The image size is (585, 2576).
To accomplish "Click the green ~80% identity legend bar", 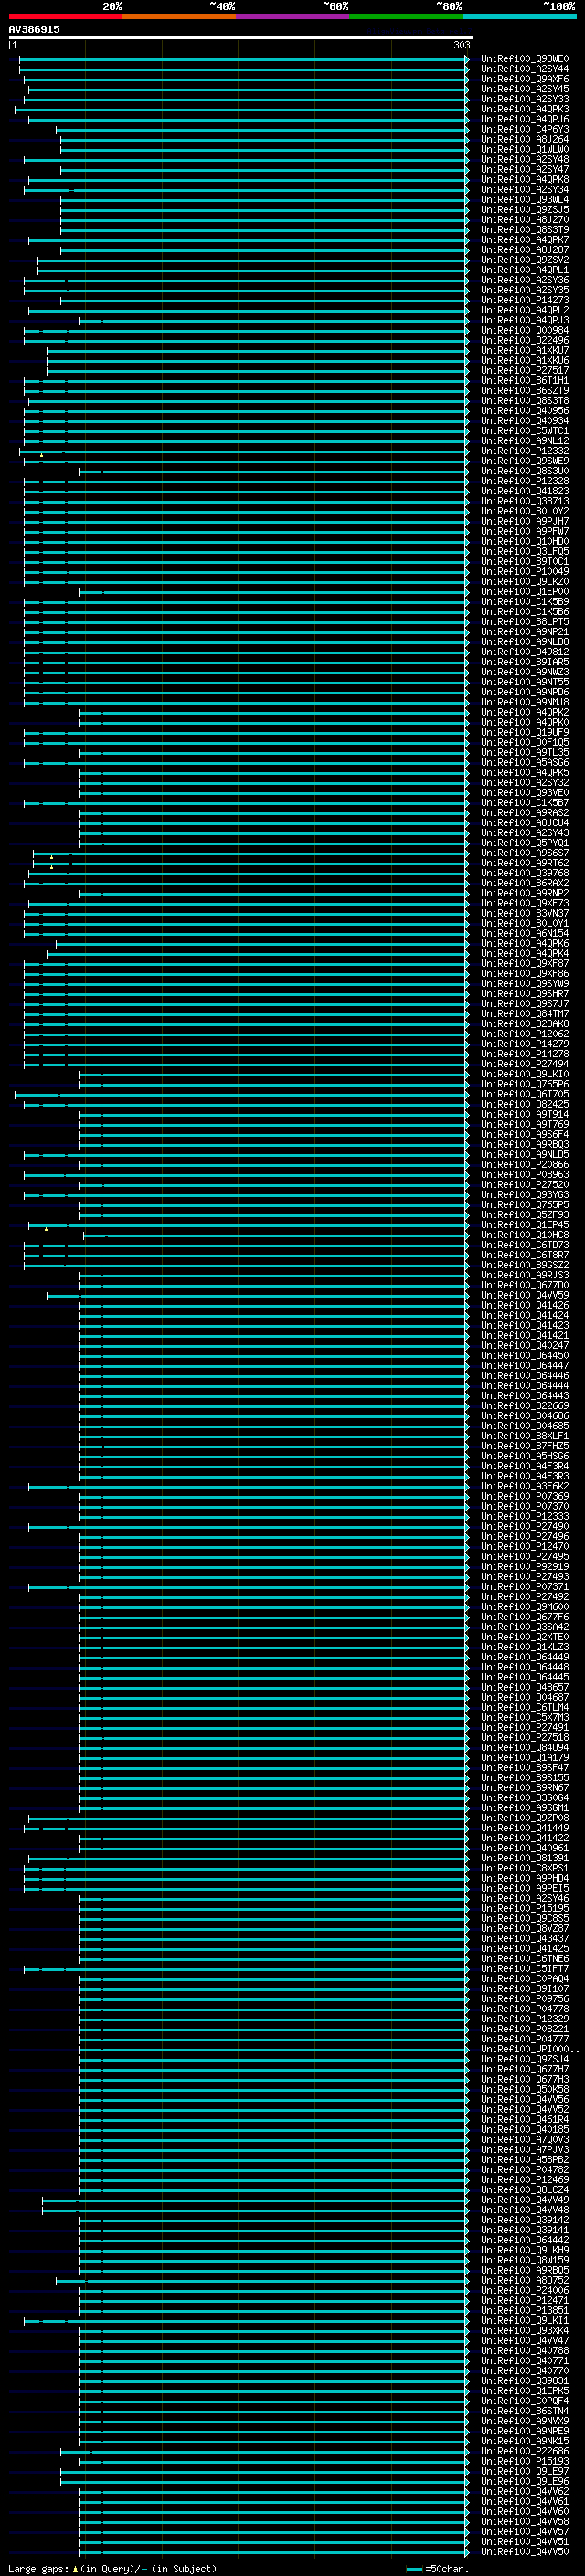I will point(405,16).
